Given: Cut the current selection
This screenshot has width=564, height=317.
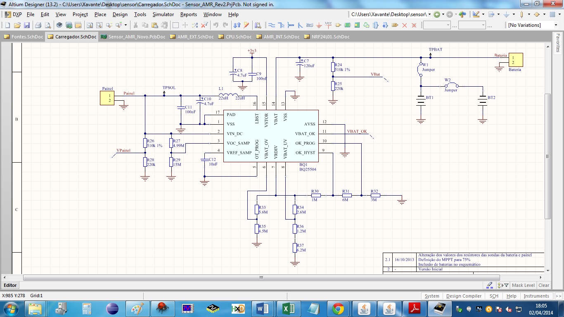Looking at the screenshot, I should (x=135, y=25).
